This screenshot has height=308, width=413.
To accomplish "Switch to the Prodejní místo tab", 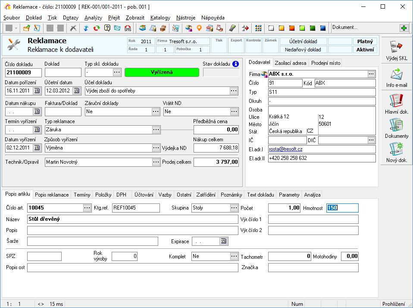I will pyautogui.click(x=326, y=63).
